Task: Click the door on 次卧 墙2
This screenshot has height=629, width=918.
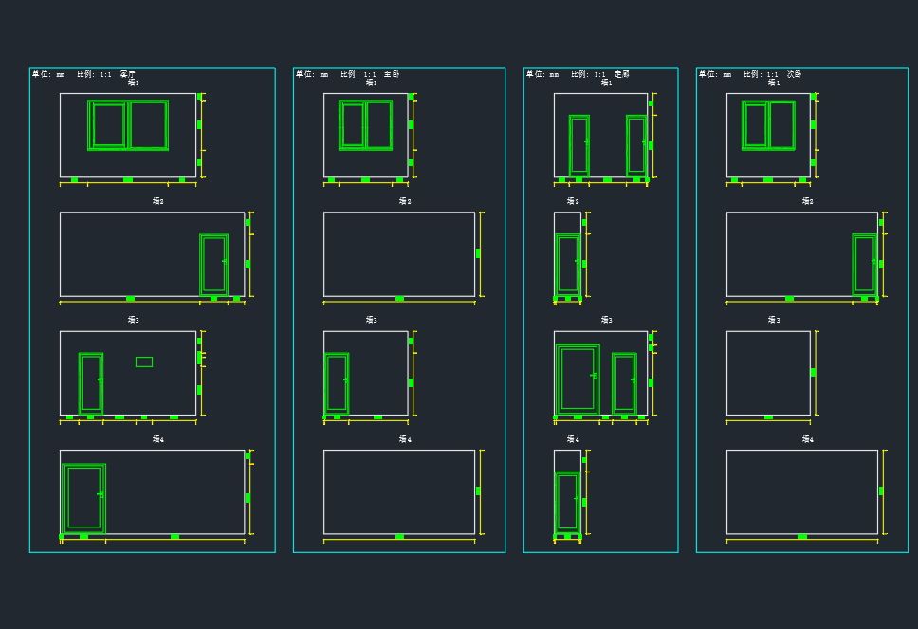Action: pos(864,264)
